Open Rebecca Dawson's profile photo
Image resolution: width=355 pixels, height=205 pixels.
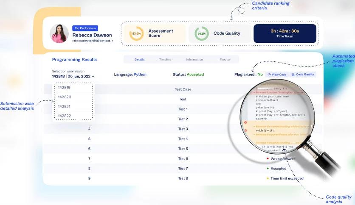pos(59,33)
